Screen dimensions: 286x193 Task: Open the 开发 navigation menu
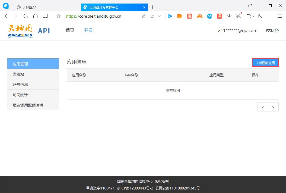point(88,30)
